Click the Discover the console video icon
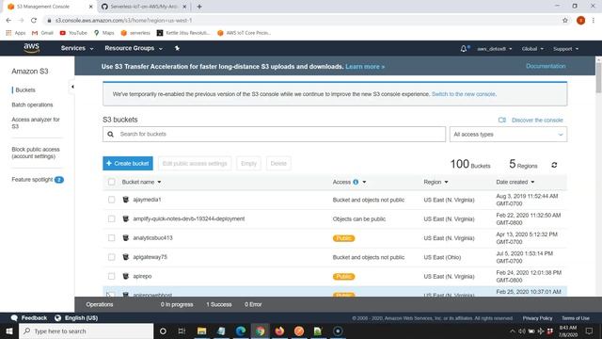 pos(501,120)
